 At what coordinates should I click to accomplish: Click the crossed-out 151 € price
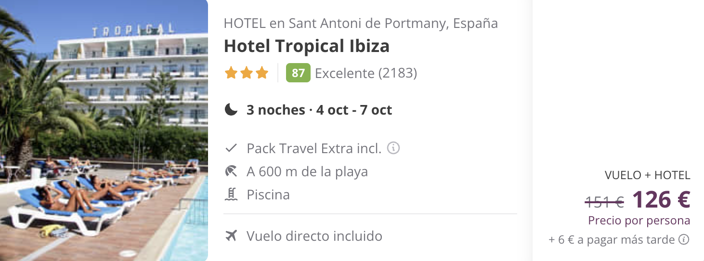click(x=605, y=201)
